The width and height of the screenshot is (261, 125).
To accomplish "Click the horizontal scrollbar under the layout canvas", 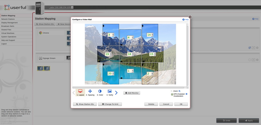I will pyautogui.click(x=128, y=87).
